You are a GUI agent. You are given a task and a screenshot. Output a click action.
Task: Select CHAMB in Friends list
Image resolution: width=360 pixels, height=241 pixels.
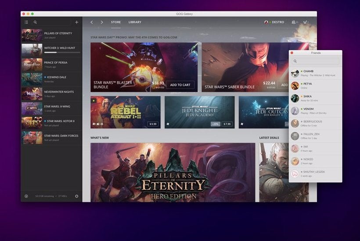(x=316, y=73)
